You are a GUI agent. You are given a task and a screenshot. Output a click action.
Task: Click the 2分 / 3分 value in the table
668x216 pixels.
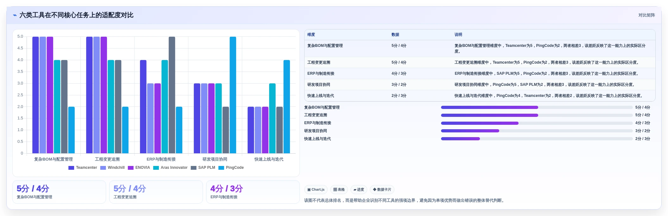399,96
